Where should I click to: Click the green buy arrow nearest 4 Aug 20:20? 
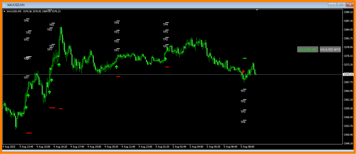click(116, 67)
